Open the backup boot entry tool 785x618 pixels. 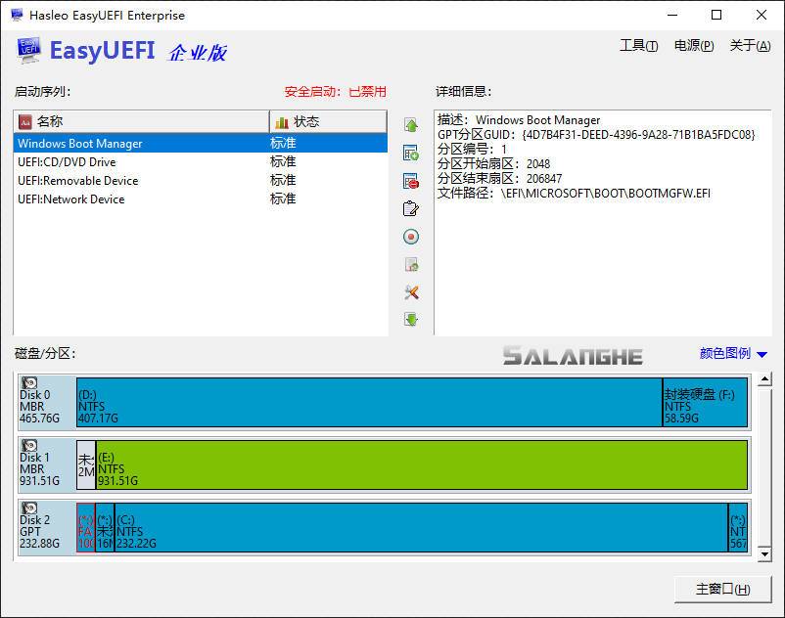point(412,264)
